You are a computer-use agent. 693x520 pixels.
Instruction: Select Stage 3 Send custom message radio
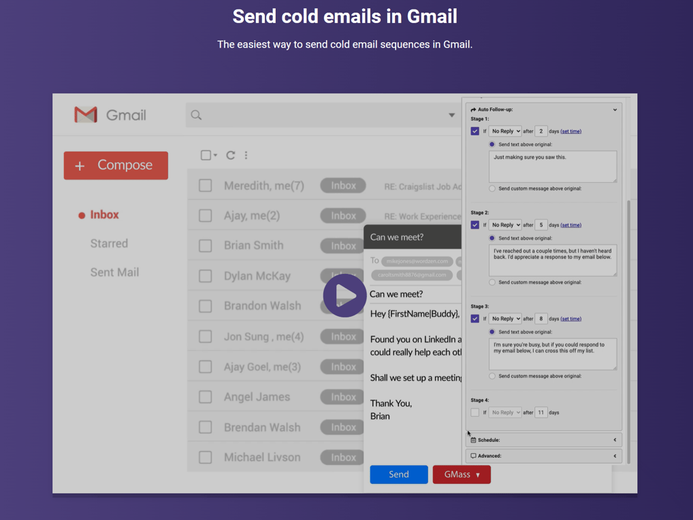pyautogui.click(x=492, y=376)
